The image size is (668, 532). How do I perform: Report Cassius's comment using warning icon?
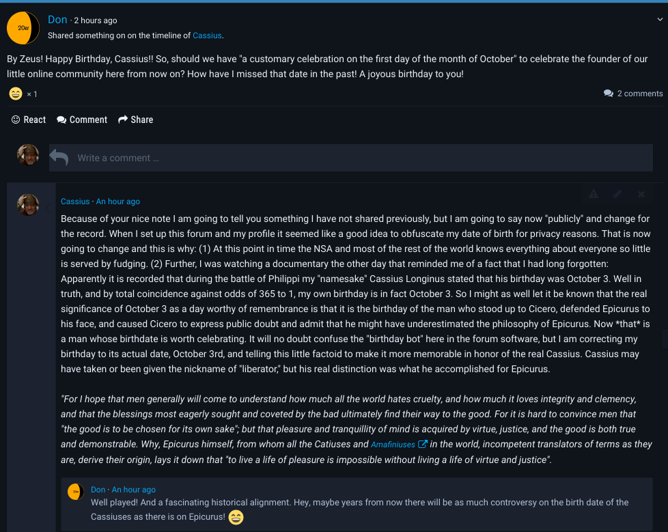point(593,194)
